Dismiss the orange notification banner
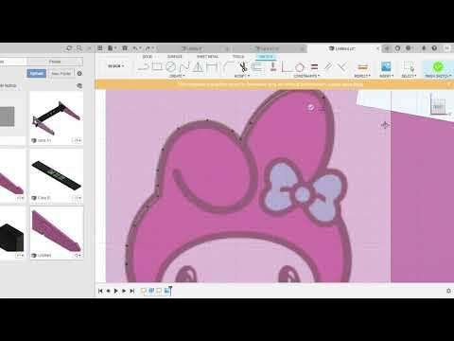Viewport: 454px width, 341px height. click(449, 84)
